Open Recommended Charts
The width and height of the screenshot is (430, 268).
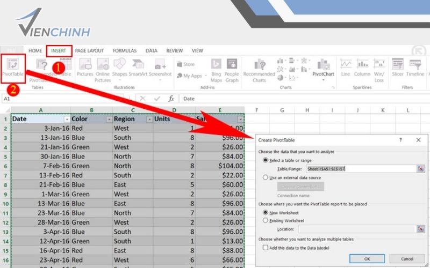(x=259, y=70)
